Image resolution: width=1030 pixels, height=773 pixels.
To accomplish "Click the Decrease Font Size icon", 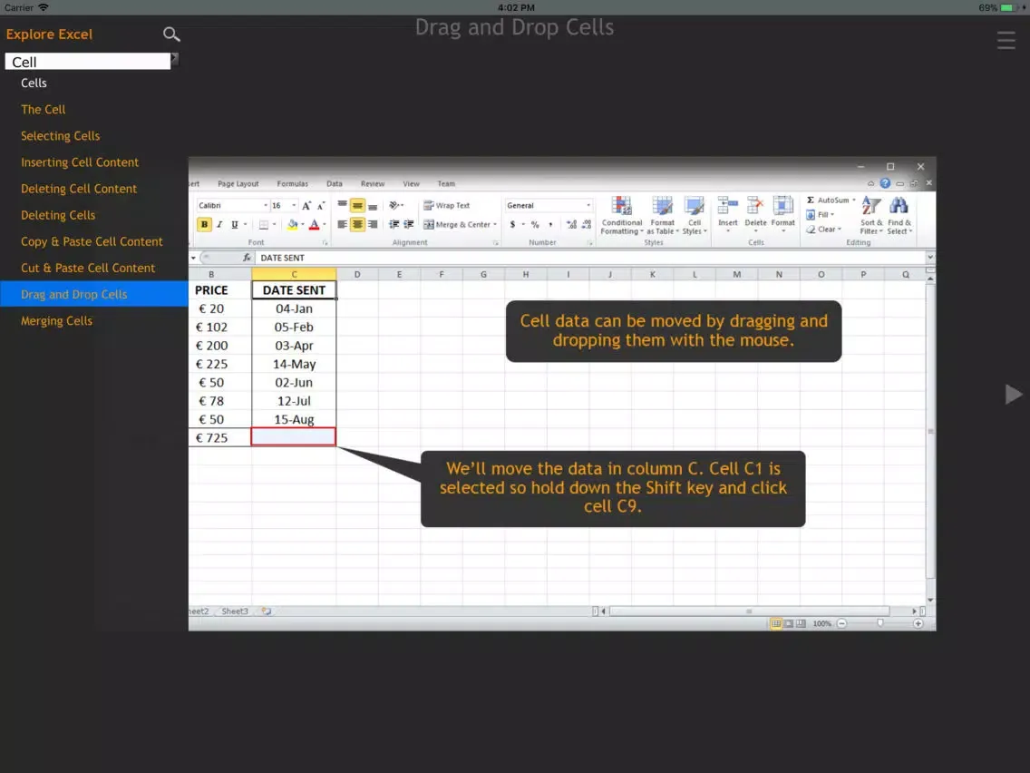I will (x=321, y=206).
